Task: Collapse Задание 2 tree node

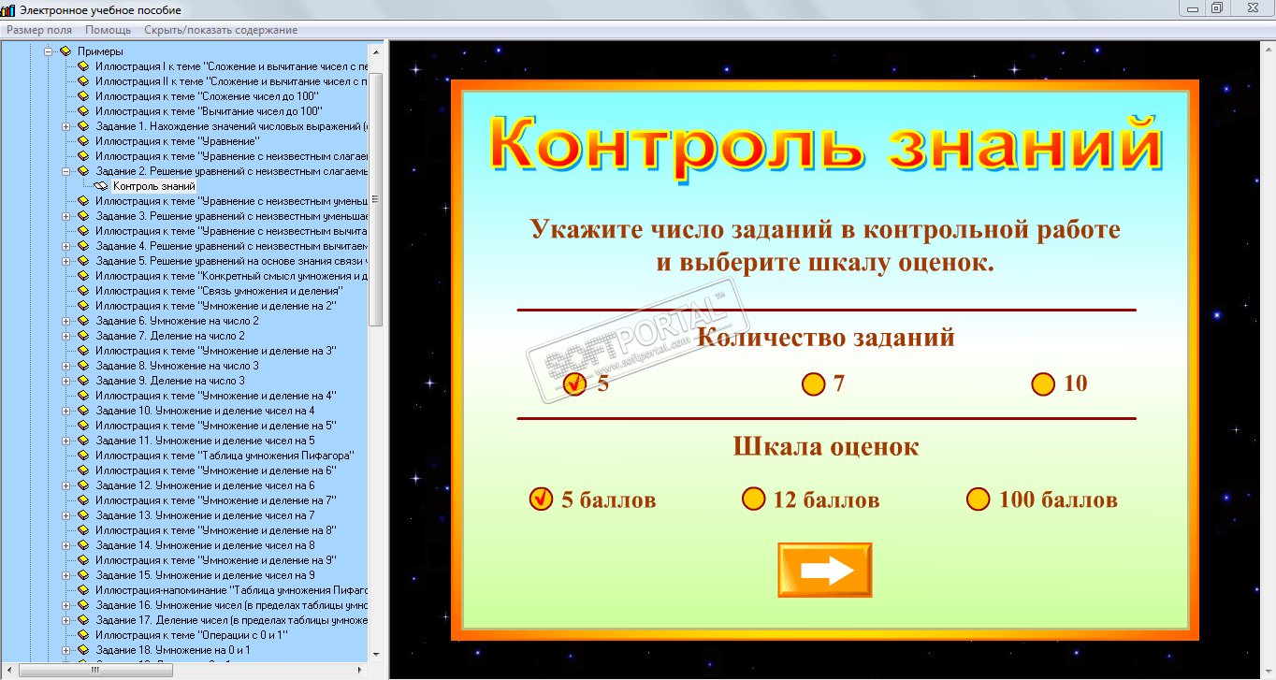Action: tap(65, 171)
